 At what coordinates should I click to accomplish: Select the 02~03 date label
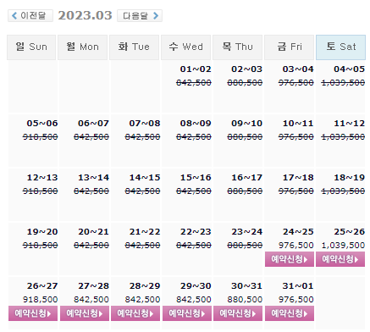click(x=246, y=69)
